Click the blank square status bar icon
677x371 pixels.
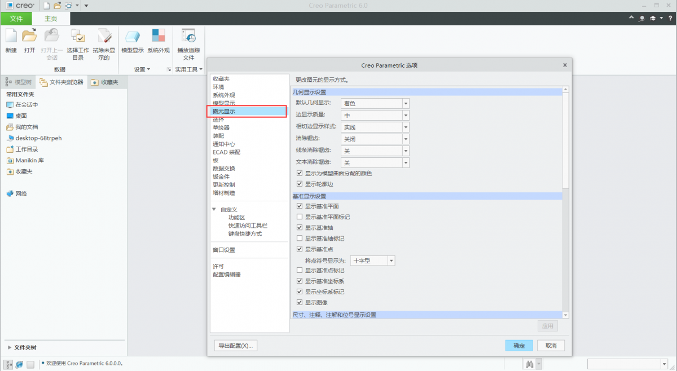(x=30, y=365)
